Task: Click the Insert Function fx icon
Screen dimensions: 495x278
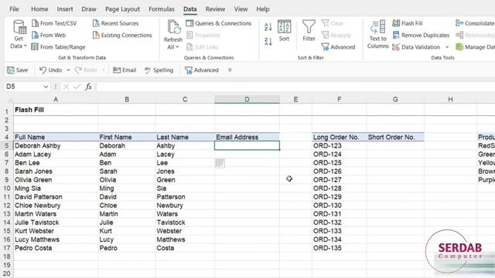Action: 88,86
